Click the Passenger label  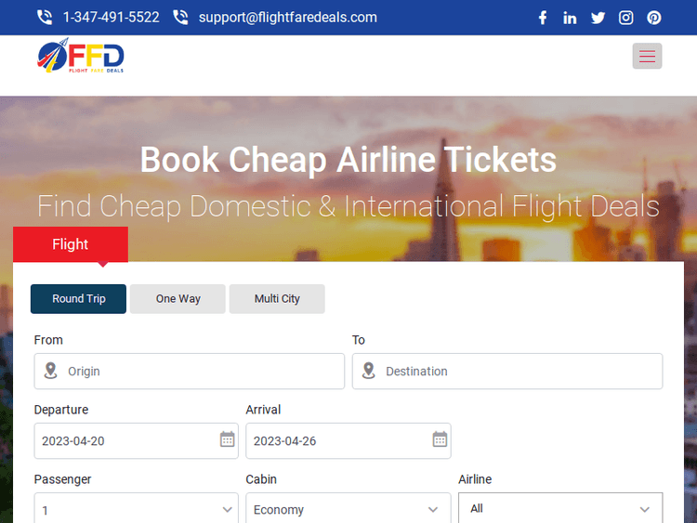62,479
